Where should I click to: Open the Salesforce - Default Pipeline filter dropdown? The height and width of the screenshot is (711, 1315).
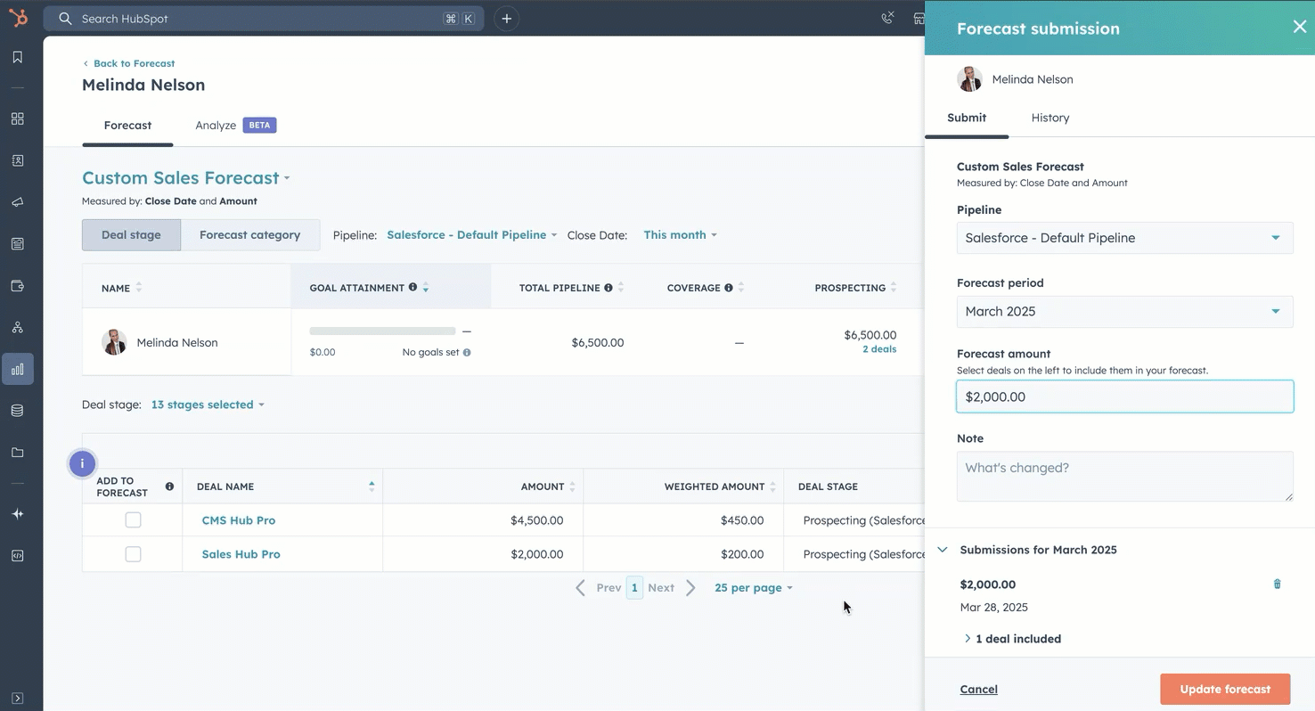click(x=471, y=235)
